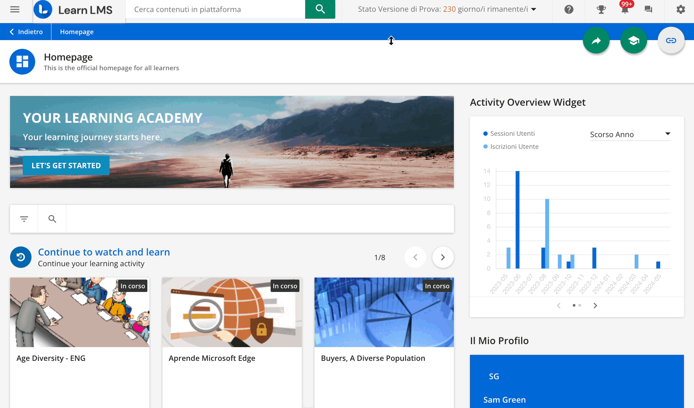Image resolution: width=694 pixels, height=408 pixels.
Task: Click Aprende Microsoft Edge title
Action: (x=212, y=358)
